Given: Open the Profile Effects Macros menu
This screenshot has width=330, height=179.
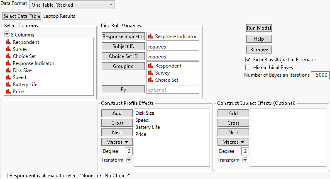Looking at the screenshot, I should pyautogui.click(x=117, y=142).
